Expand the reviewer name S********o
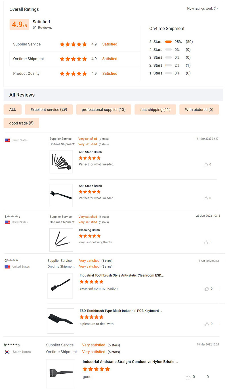The height and width of the screenshot is (389, 227). point(12,216)
